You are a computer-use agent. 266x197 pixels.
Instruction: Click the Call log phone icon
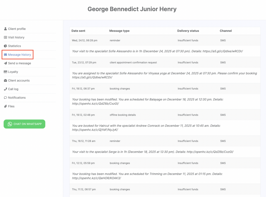click(5, 89)
